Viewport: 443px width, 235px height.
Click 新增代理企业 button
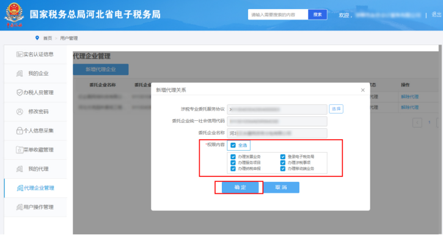click(101, 70)
